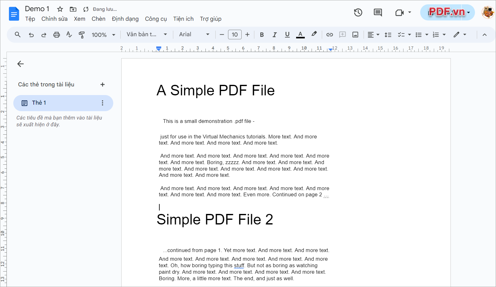
Task: Click the right indent ruler marker
Action: (330, 49)
